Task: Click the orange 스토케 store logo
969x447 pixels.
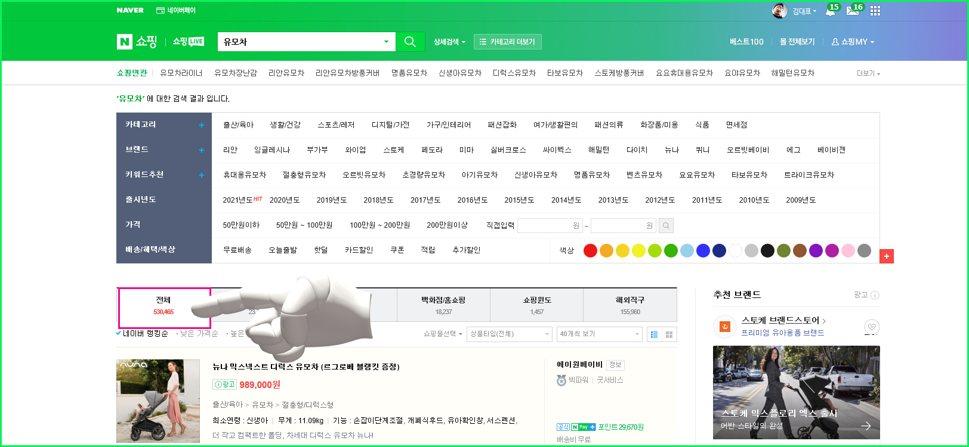Action: point(725,327)
